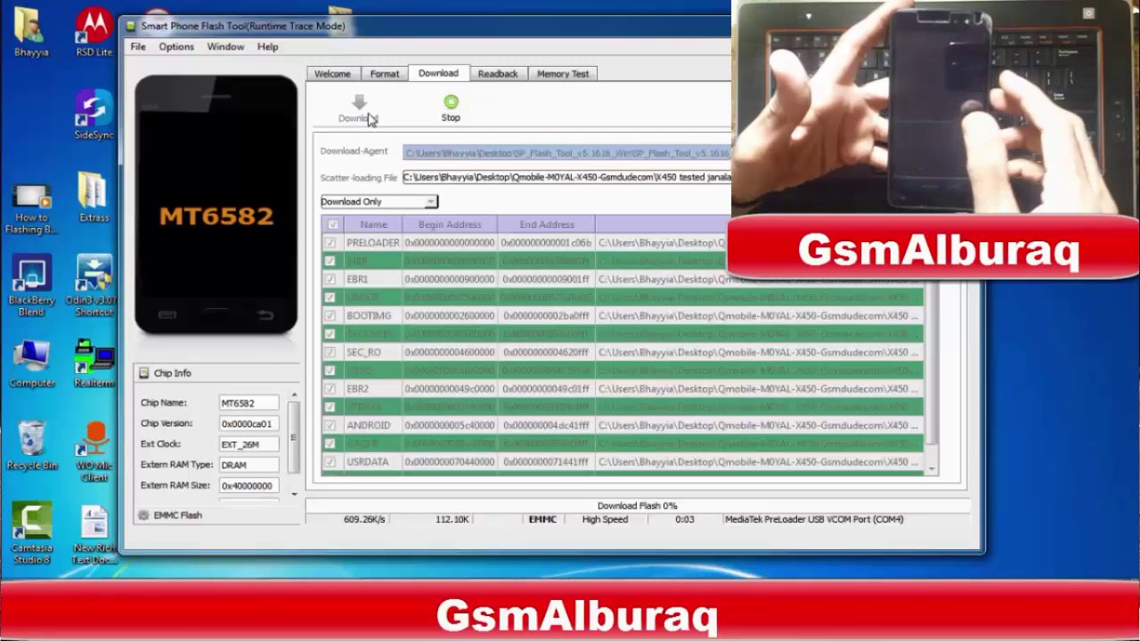Open the Help menu
Image resolution: width=1140 pixels, height=641 pixels.
pyautogui.click(x=267, y=47)
